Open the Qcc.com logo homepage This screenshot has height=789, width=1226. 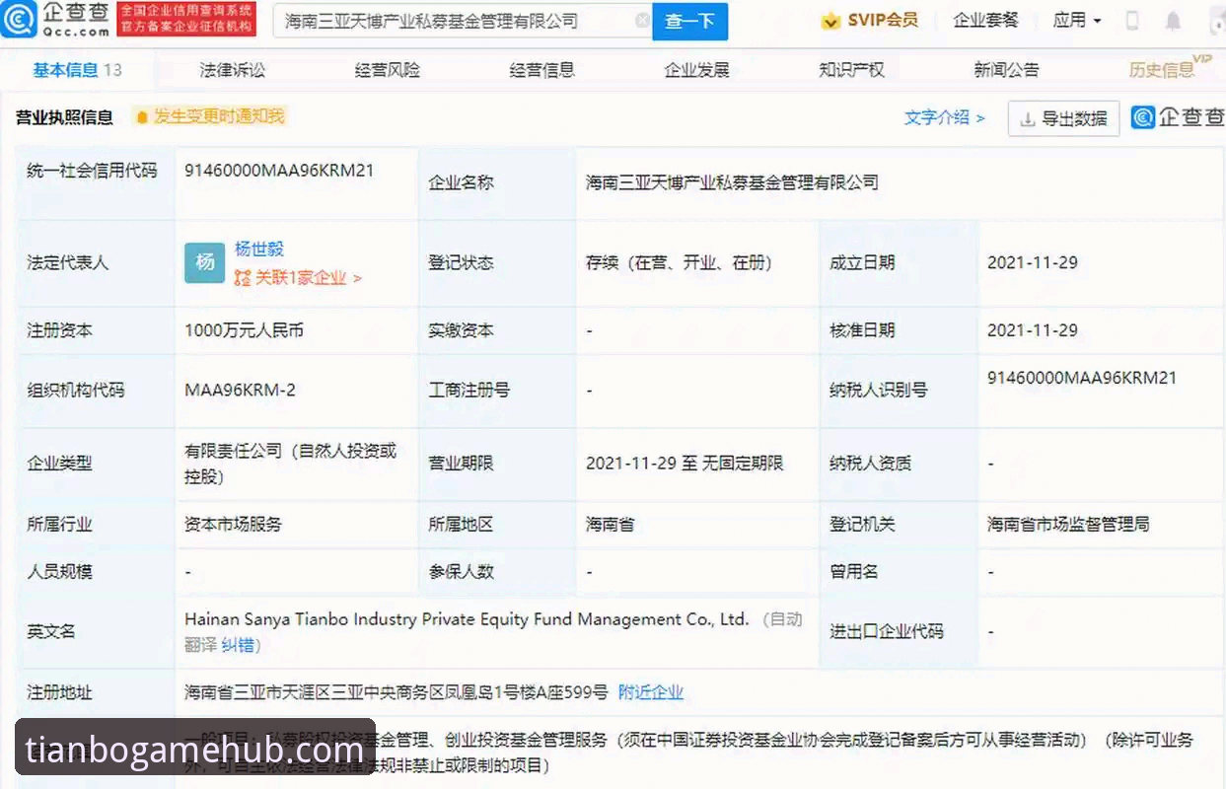click(53, 20)
